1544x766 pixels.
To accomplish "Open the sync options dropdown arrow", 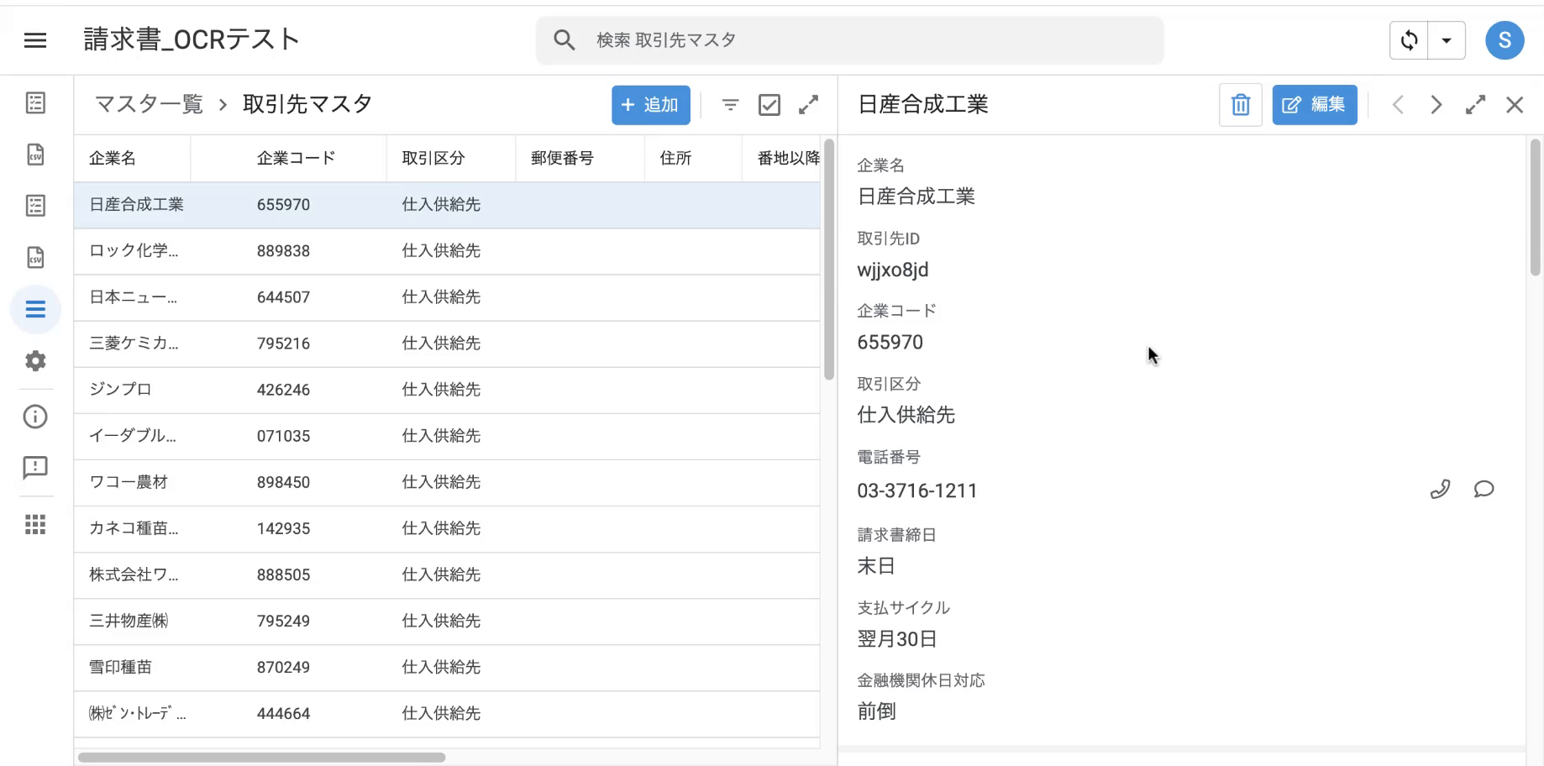I will click(x=1447, y=40).
